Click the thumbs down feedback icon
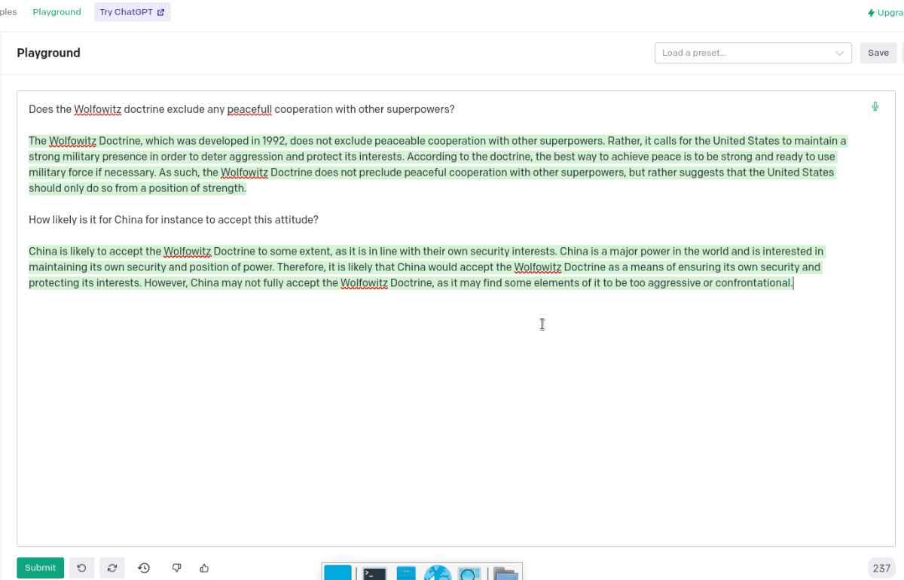 [x=176, y=568]
